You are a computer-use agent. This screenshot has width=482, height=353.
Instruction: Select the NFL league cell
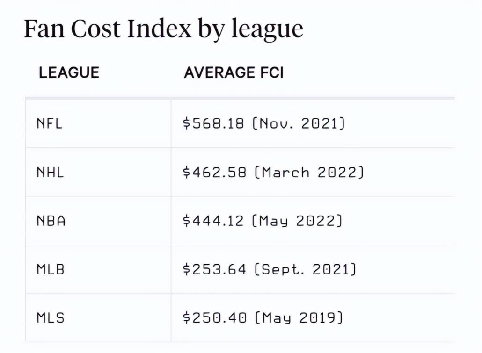(50, 124)
